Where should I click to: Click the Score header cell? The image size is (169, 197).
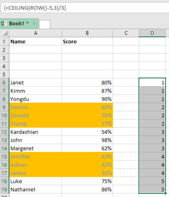pos(87,41)
